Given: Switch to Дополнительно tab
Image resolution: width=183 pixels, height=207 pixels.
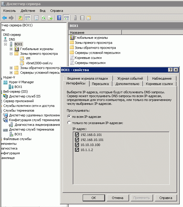Looking at the screenshot, I should click(x=127, y=84).
